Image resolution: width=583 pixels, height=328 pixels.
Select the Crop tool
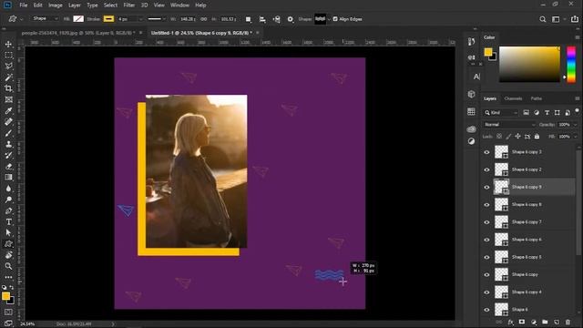[x=8, y=88]
